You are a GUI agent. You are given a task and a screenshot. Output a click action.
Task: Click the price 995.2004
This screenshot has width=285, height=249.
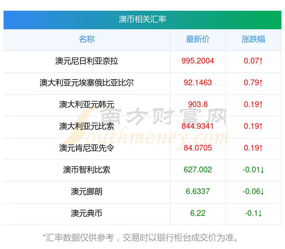198,61
